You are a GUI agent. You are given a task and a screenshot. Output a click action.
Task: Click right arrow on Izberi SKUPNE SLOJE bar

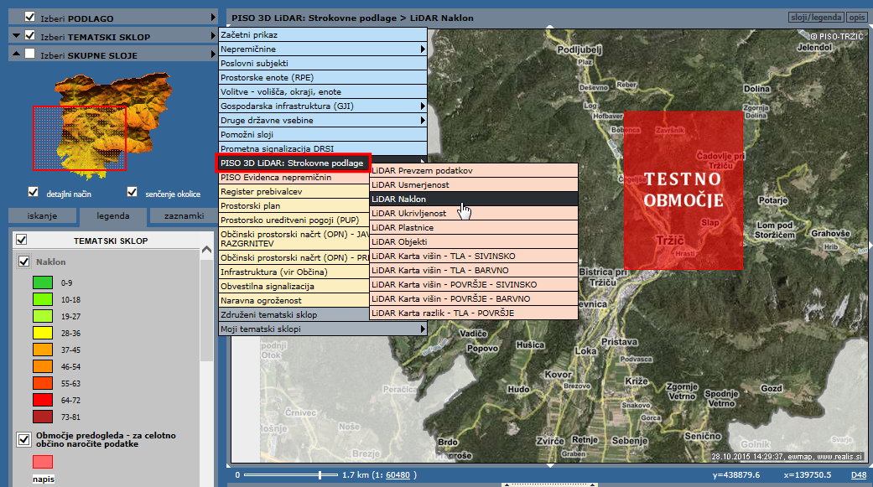click(213, 54)
